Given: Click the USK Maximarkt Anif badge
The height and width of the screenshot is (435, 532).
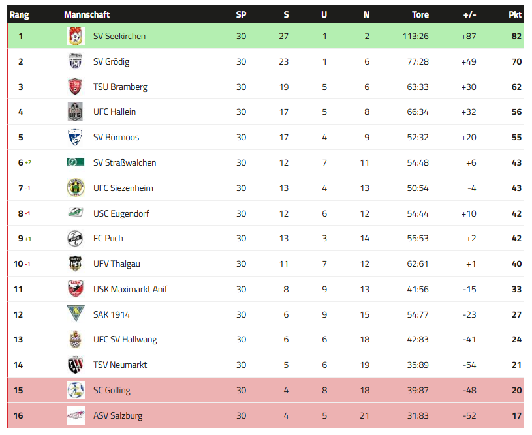Looking at the screenshot, I should 75,289.
